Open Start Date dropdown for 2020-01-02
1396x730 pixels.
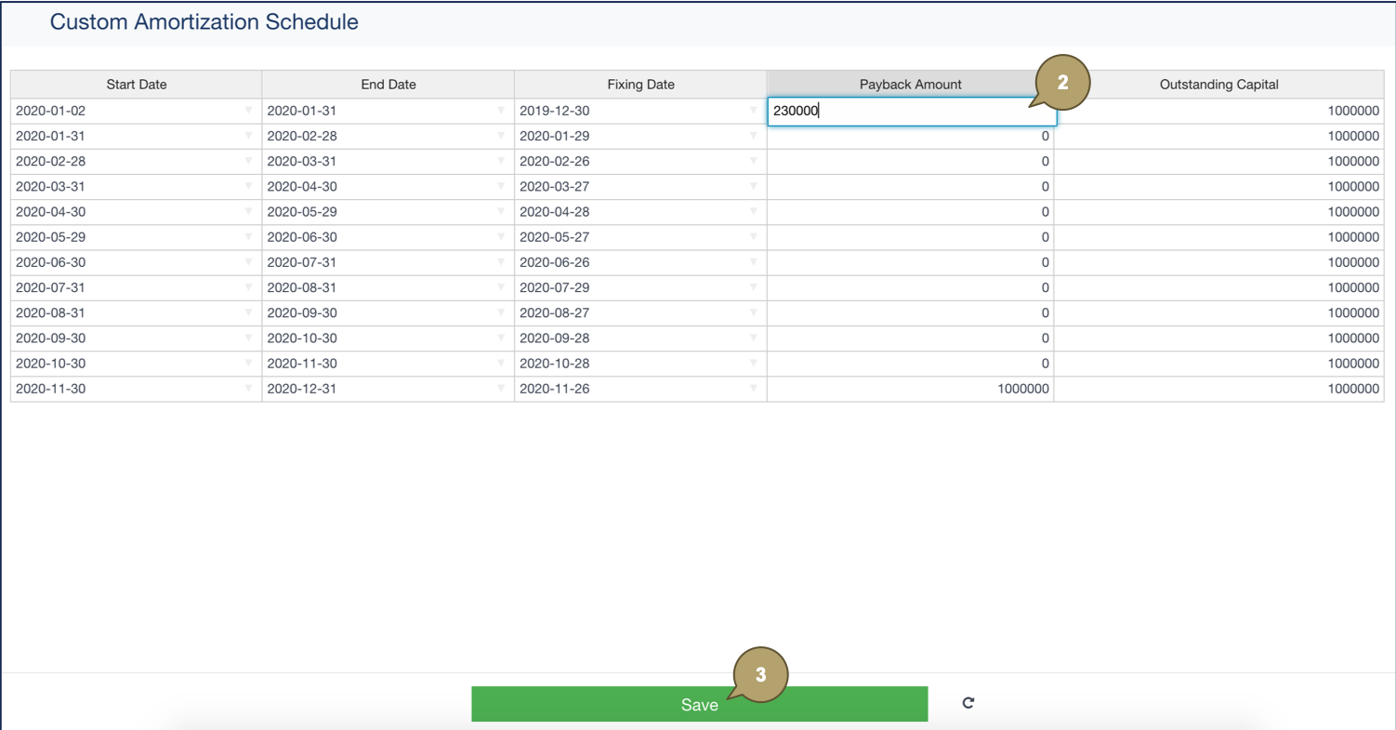(x=248, y=111)
